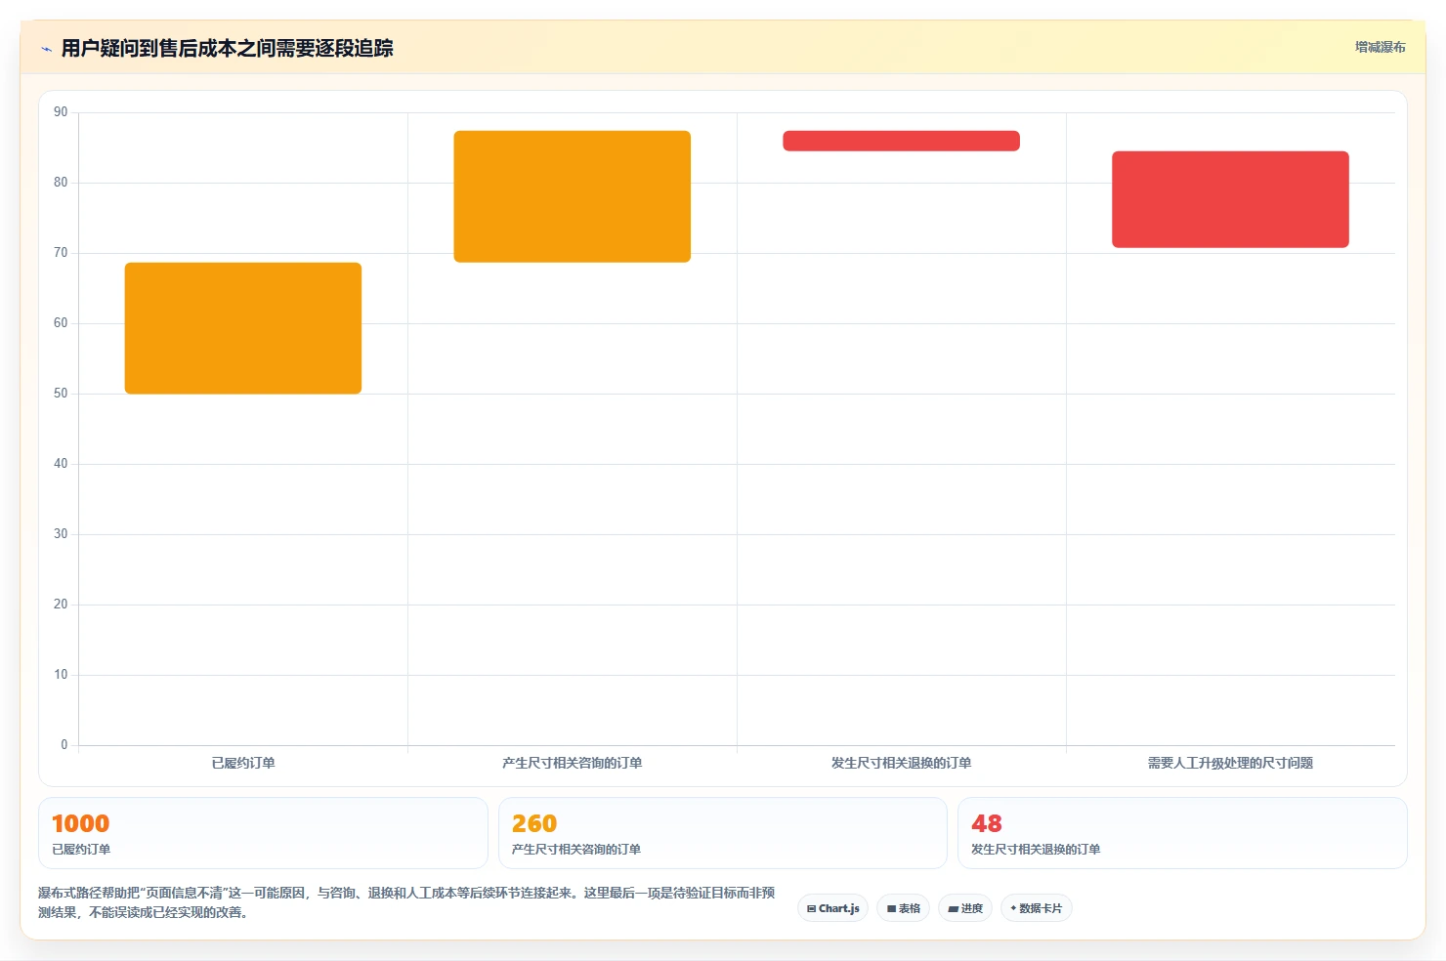Click the 需要人工升级处理的尺寸问题 x-axis label
Viewport: 1446px width, 961px height.
coord(1230,763)
